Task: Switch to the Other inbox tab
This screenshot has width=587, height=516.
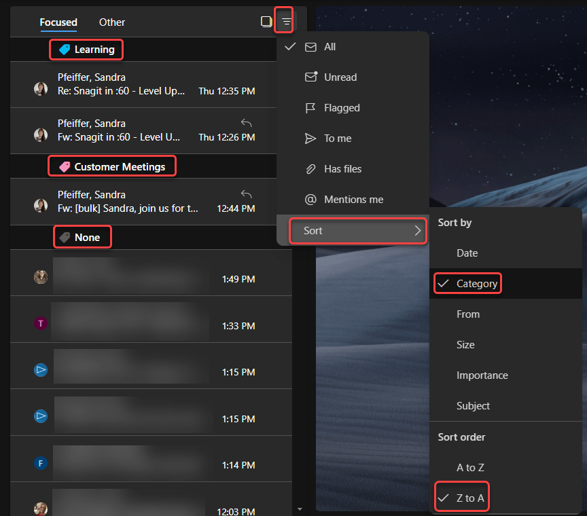Action: [112, 22]
